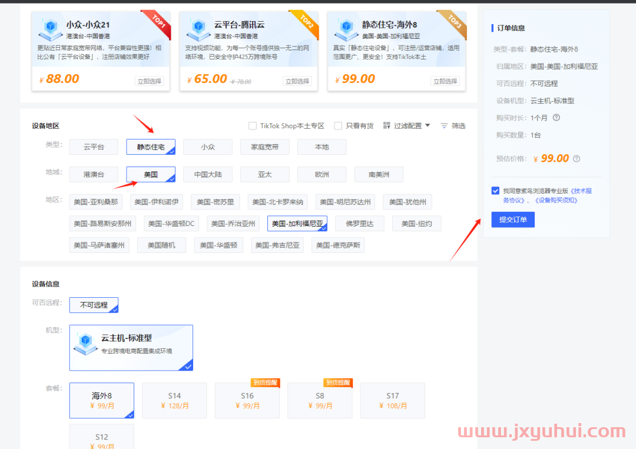The width and height of the screenshot is (636, 449).
Task: Click the help icon next to 购买时长
Action: pyautogui.click(x=556, y=118)
